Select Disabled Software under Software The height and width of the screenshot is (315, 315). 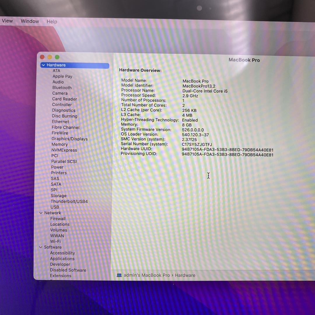click(x=68, y=270)
